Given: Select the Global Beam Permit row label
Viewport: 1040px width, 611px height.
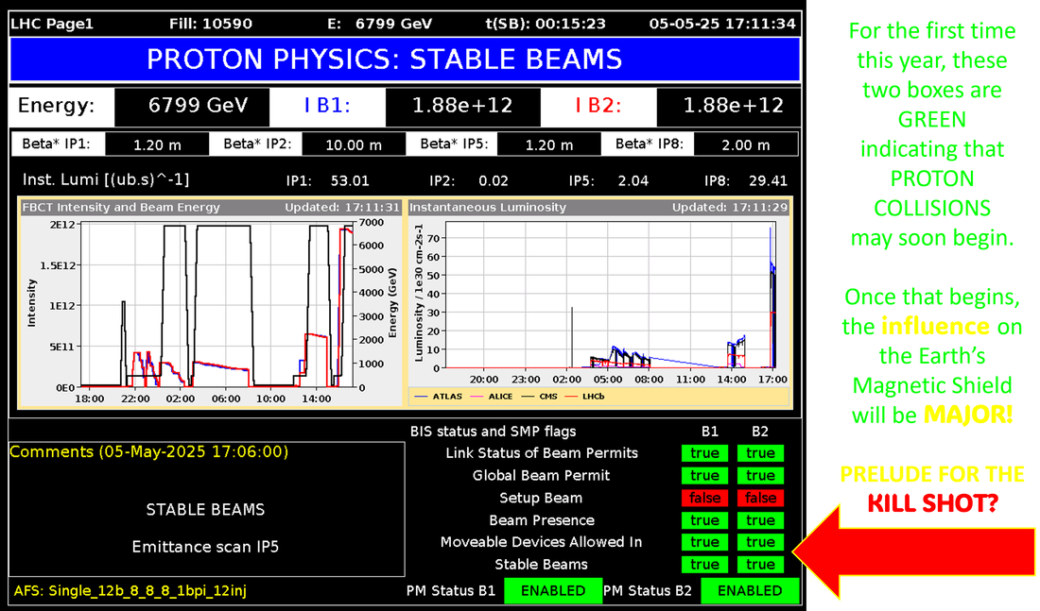Looking at the screenshot, I should tap(541, 476).
